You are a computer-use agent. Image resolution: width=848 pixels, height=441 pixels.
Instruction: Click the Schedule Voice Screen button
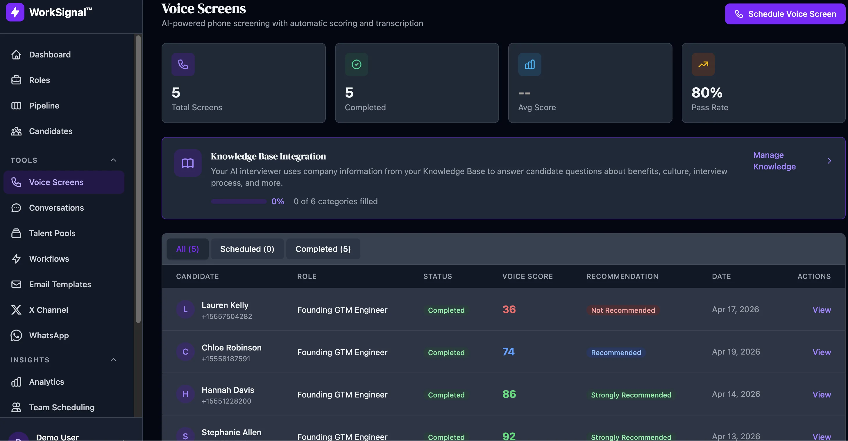point(785,14)
